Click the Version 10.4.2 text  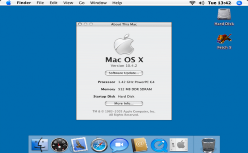click(124, 65)
